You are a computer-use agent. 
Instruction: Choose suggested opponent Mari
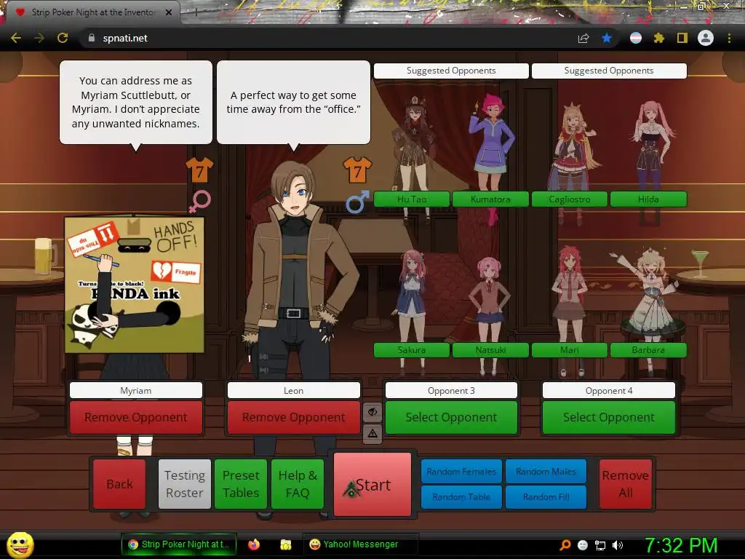pos(569,350)
